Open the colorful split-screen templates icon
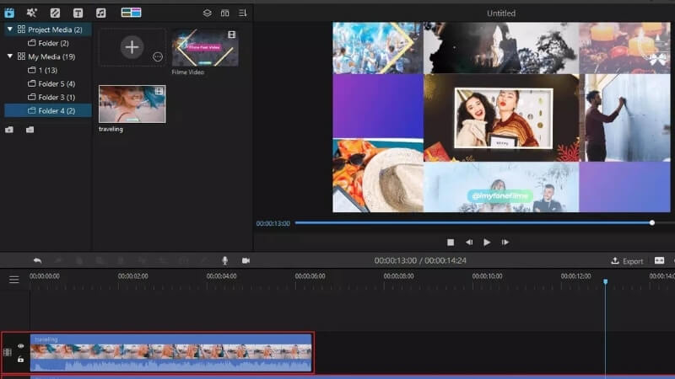 coord(131,13)
